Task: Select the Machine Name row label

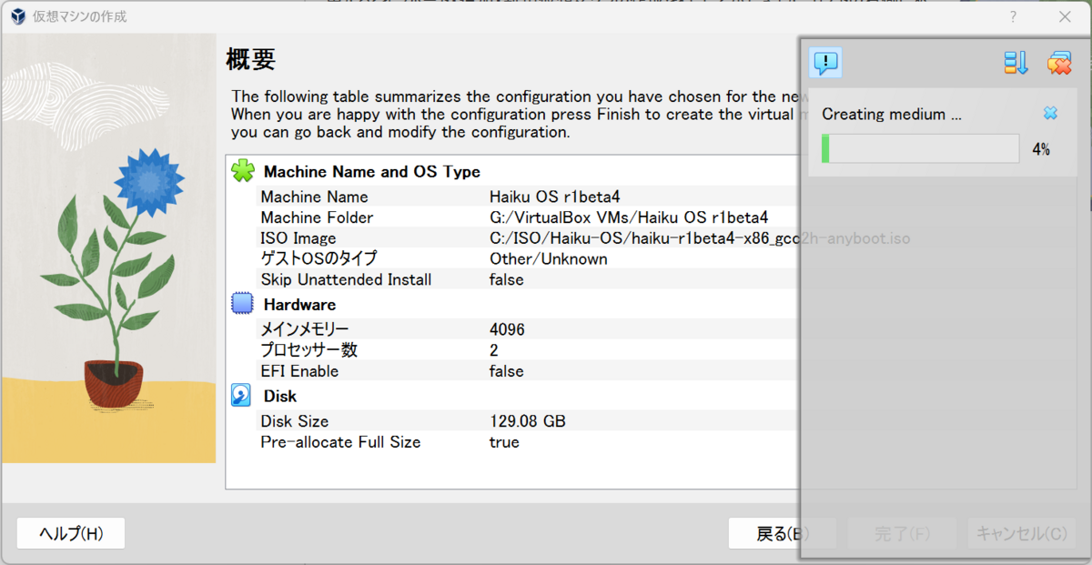Action: (x=314, y=197)
